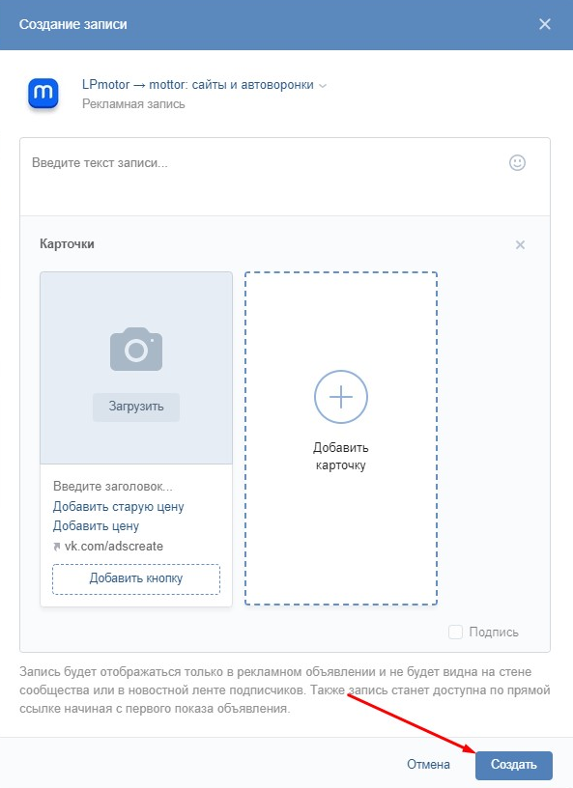Expand the community selector chevron

tap(323, 86)
